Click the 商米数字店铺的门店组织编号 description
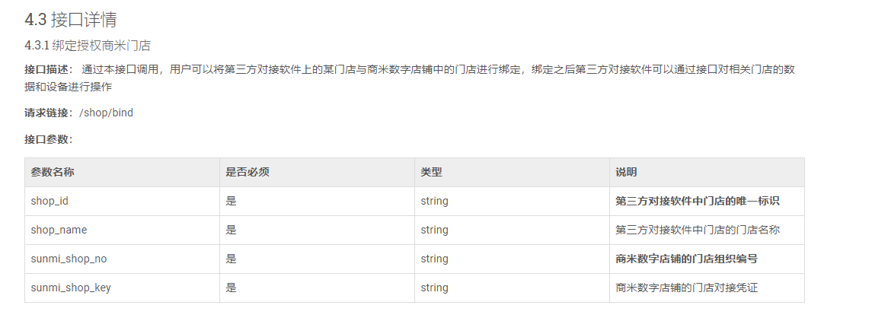This screenshot has width=888, height=321. coord(686,259)
